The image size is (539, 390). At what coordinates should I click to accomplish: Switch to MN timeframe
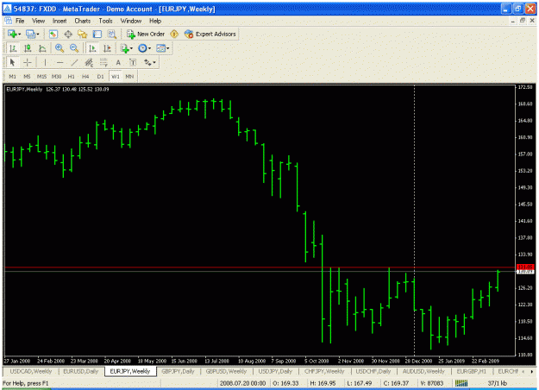click(x=129, y=76)
